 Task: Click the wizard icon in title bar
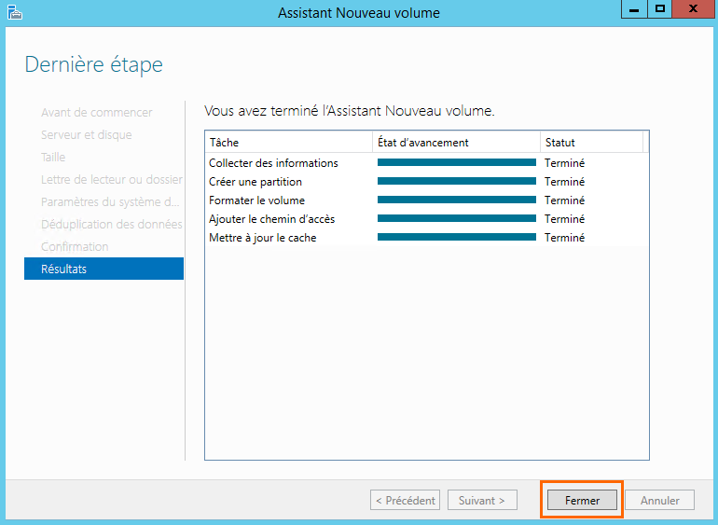[x=14, y=12]
